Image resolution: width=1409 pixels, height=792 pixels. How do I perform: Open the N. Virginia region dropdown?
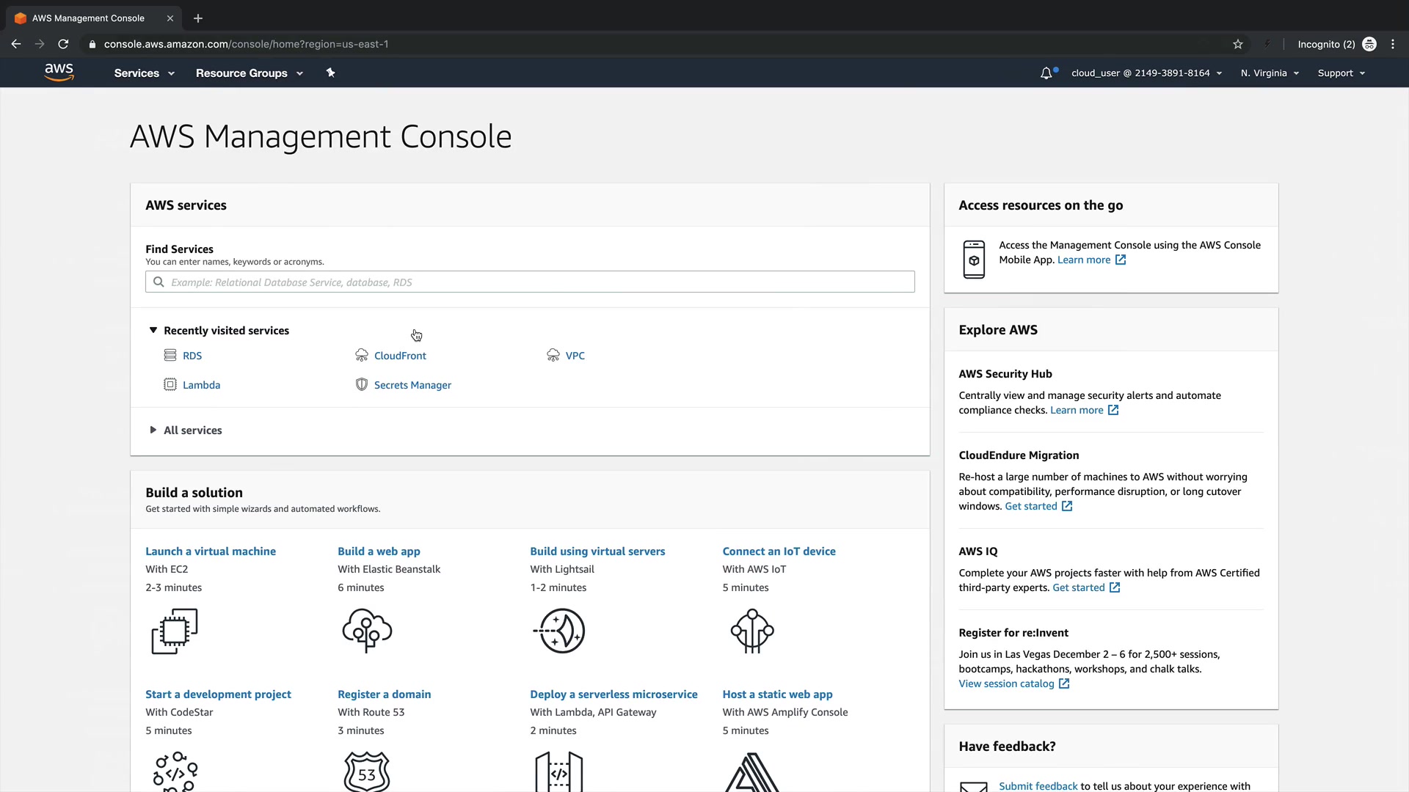1270,73
